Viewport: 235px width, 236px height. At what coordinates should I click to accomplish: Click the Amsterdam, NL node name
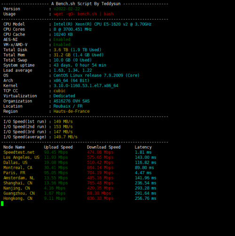click(19, 178)
